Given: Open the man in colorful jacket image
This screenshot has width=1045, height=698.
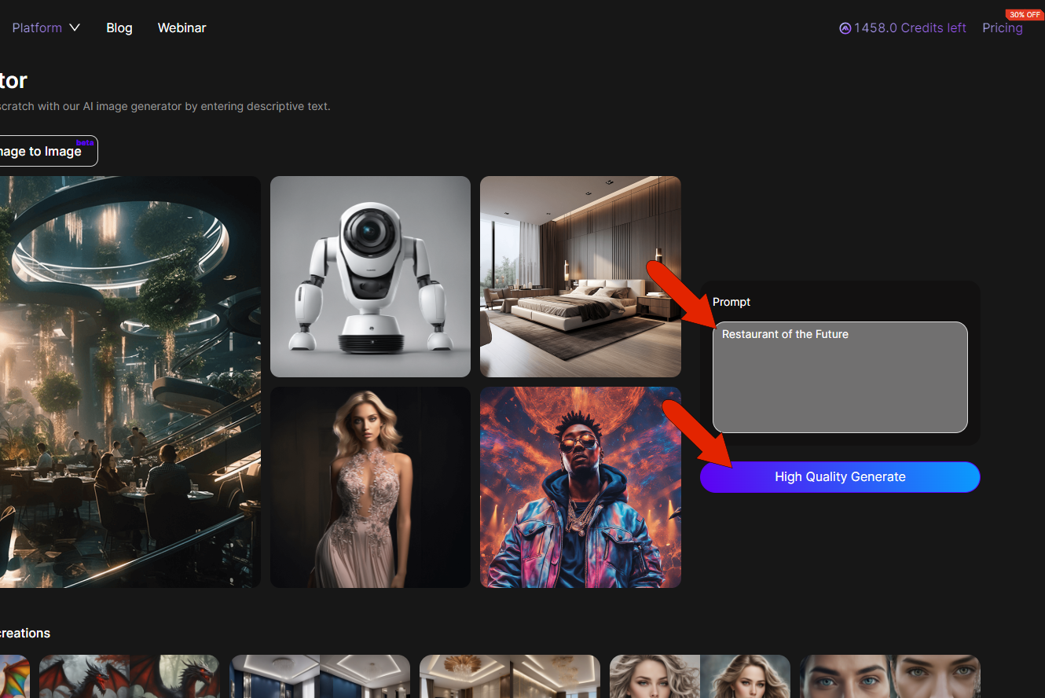Looking at the screenshot, I should coord(581,487).
